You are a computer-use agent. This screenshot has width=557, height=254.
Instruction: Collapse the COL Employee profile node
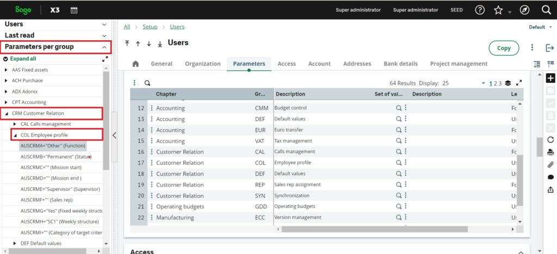(15, 135)
